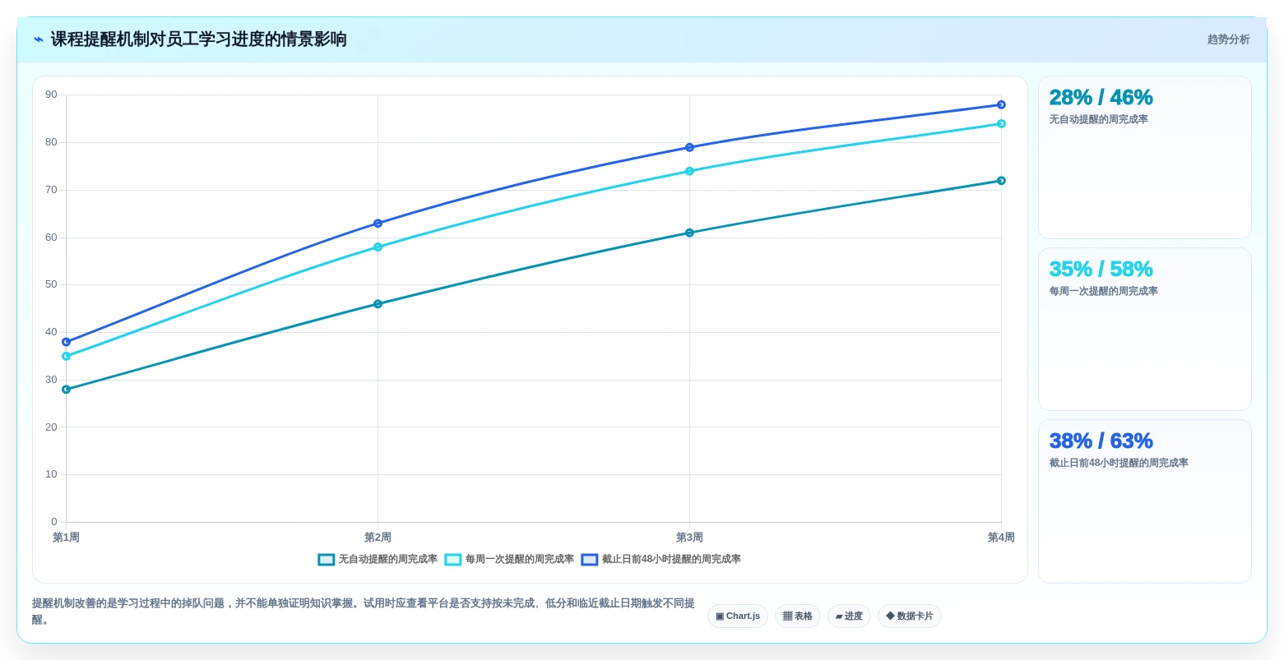
Task: Click the 数据卡片 tag chip
Action: (910, 616)
